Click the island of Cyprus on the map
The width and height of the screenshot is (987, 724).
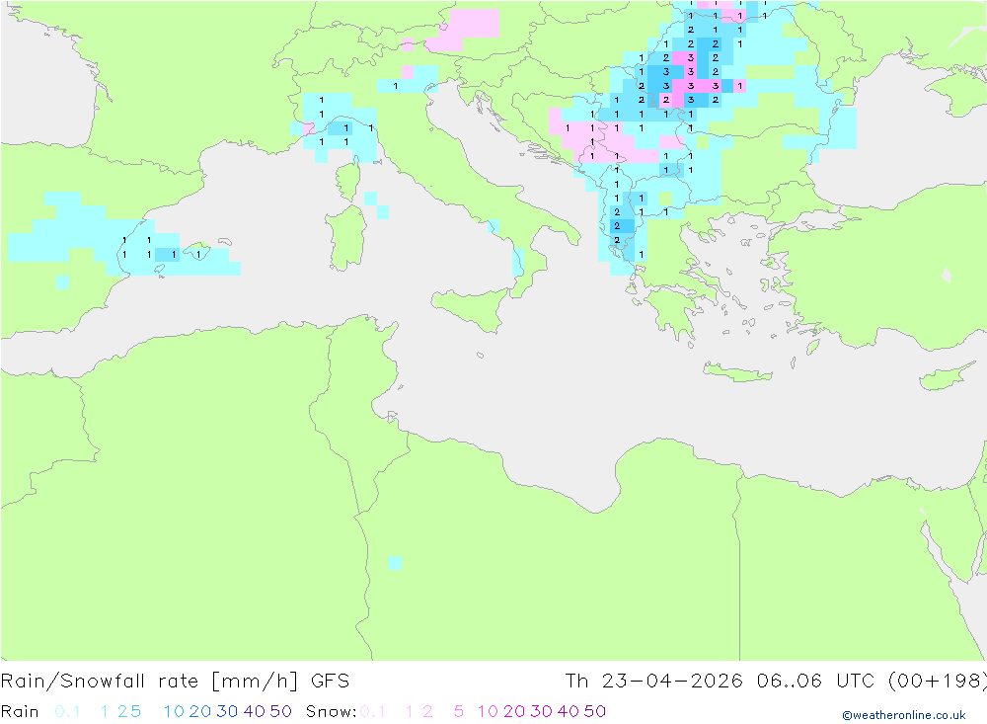(947, 376)
